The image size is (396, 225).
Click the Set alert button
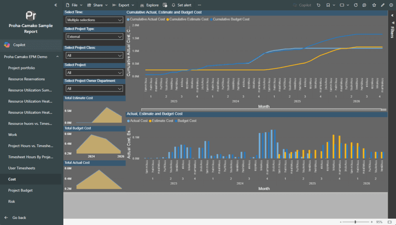click(x=181, y=5)
